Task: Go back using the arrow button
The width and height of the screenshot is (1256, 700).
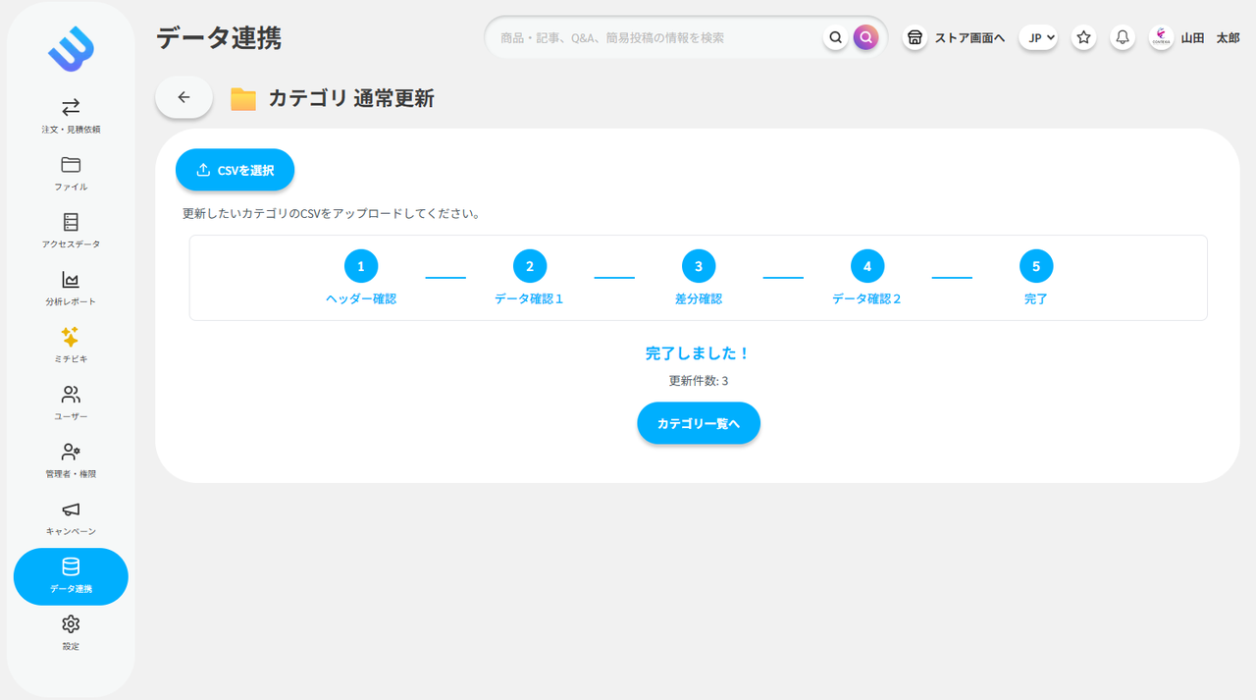Action: click(183, 97)
